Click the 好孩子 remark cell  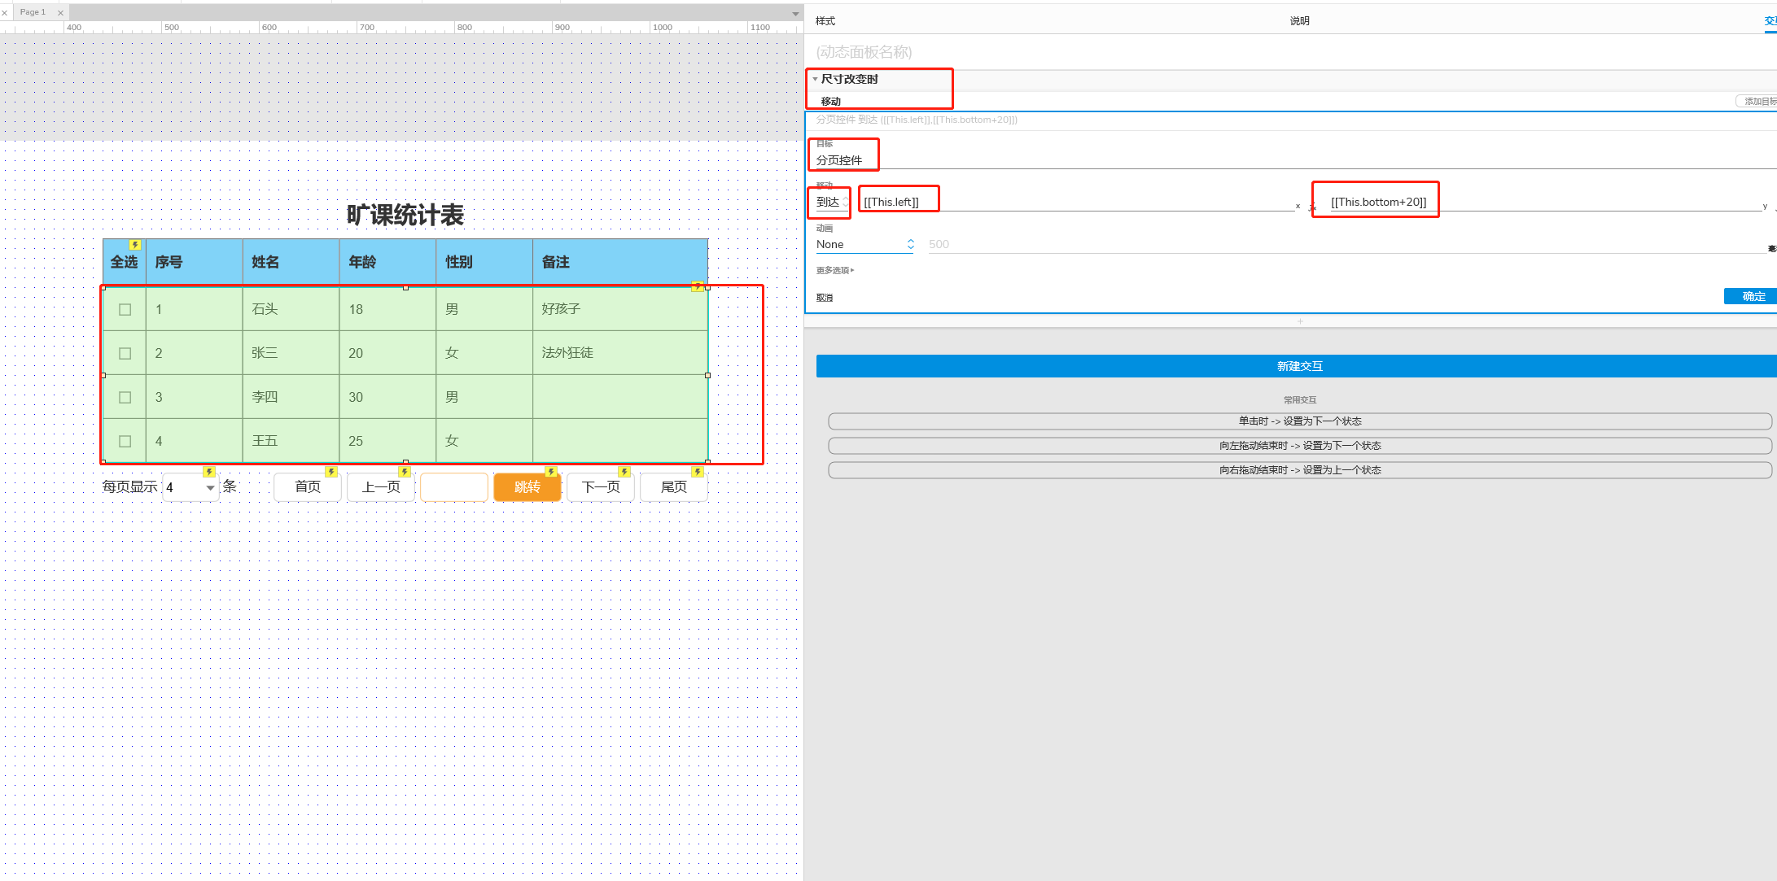tap(620, 309)
